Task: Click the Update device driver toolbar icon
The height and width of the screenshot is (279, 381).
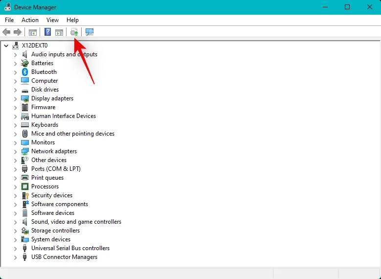Action: [x=74, y=32]
